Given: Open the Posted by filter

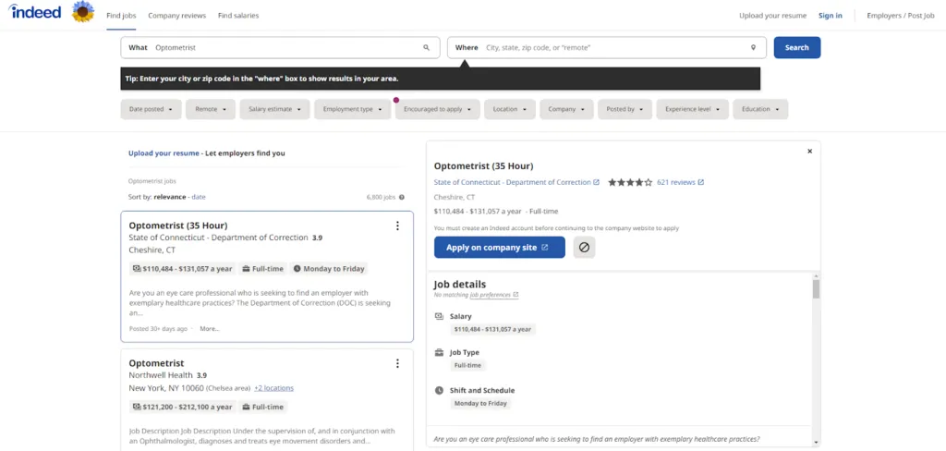Looking at the screenshot, I should coord(625,109).
